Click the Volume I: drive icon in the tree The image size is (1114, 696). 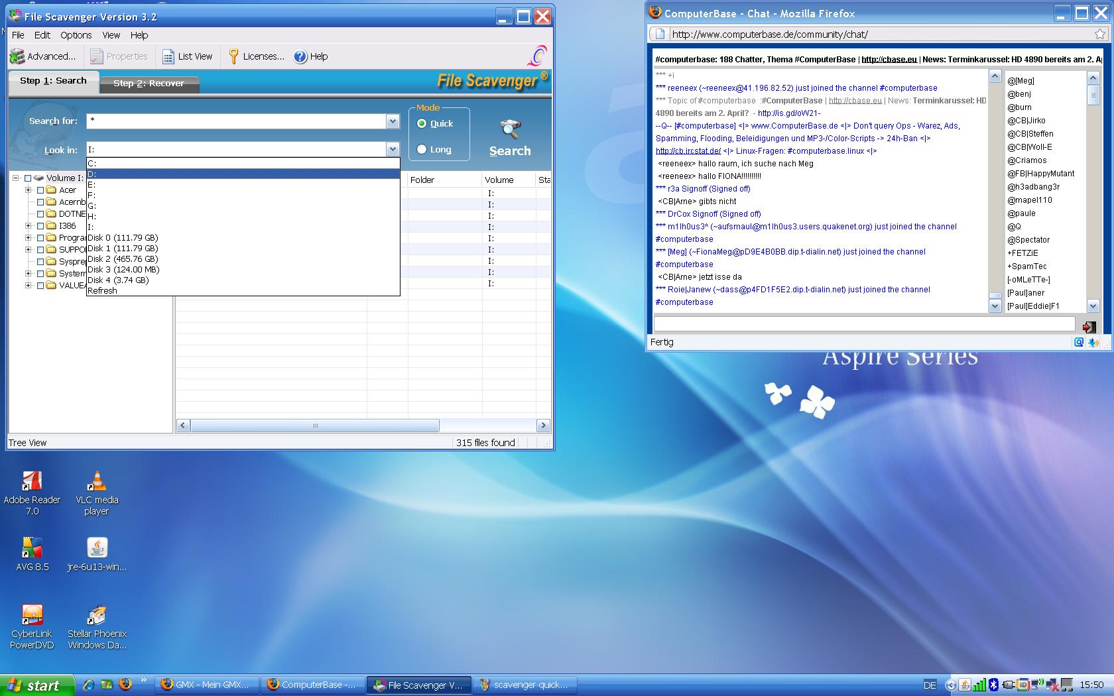pos(39,178)
